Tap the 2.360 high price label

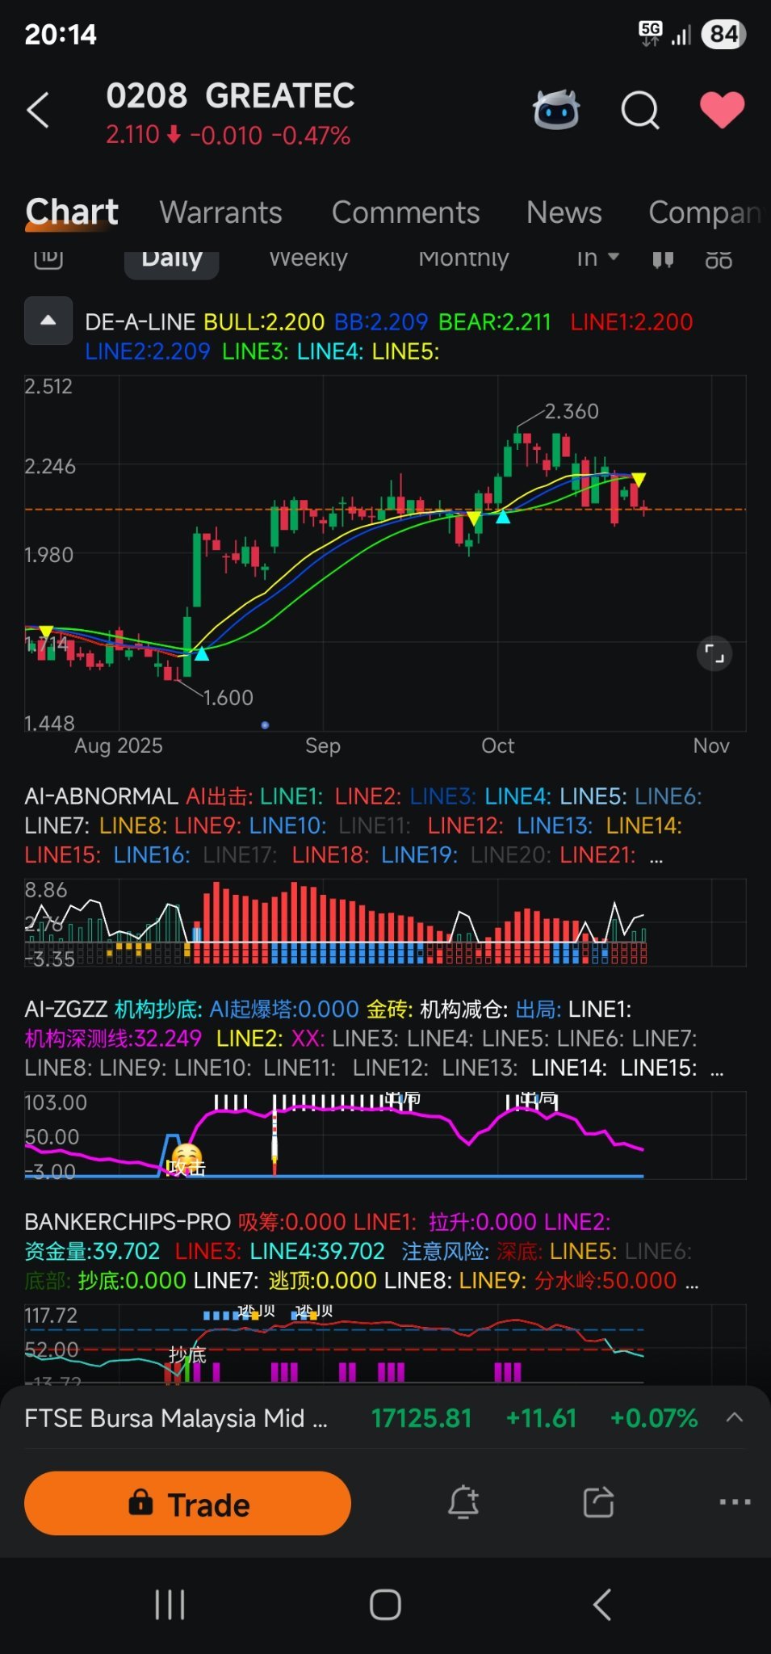point(572,411)
